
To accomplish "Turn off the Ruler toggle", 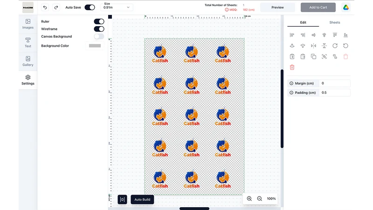I will [x=99, y=21].
